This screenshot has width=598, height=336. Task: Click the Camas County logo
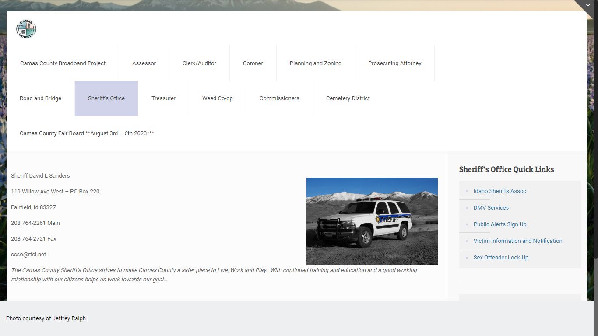[26, 29]
